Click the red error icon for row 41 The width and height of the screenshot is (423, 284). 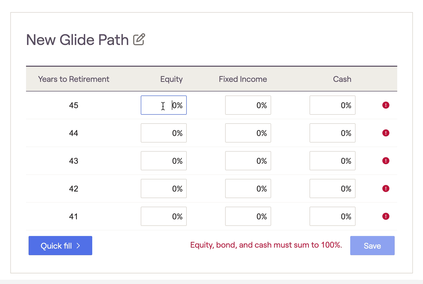(x=386, y=216)
